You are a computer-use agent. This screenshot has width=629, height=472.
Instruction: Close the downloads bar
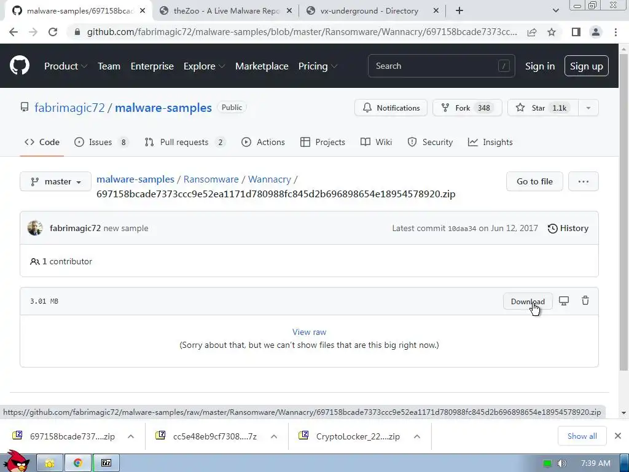[x=618, y=436]
